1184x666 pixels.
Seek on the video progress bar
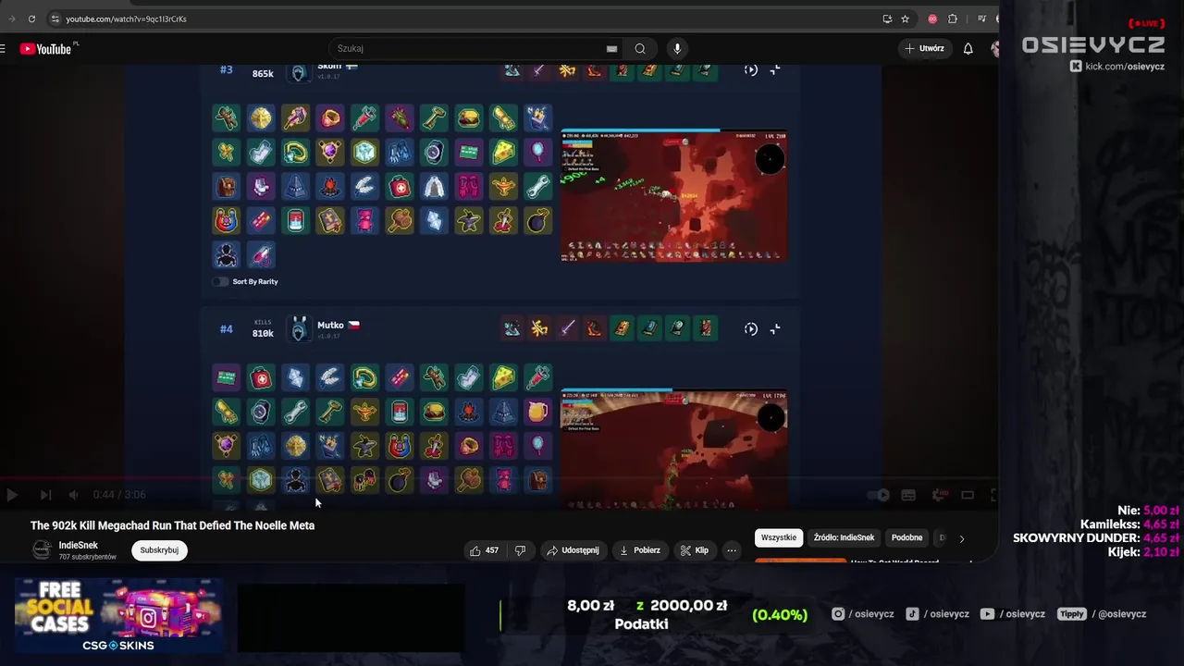[x=499, y=480]
